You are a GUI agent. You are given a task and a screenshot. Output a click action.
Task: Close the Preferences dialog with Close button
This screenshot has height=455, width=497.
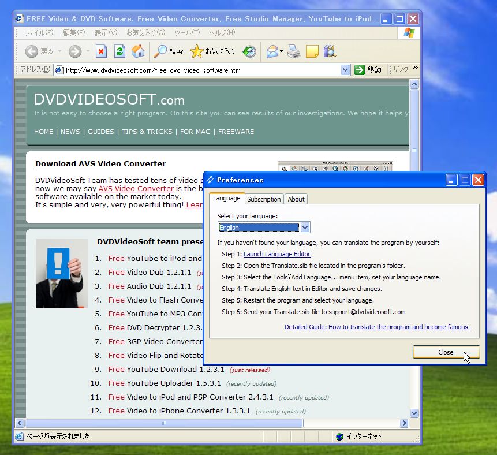pos(446,352)
